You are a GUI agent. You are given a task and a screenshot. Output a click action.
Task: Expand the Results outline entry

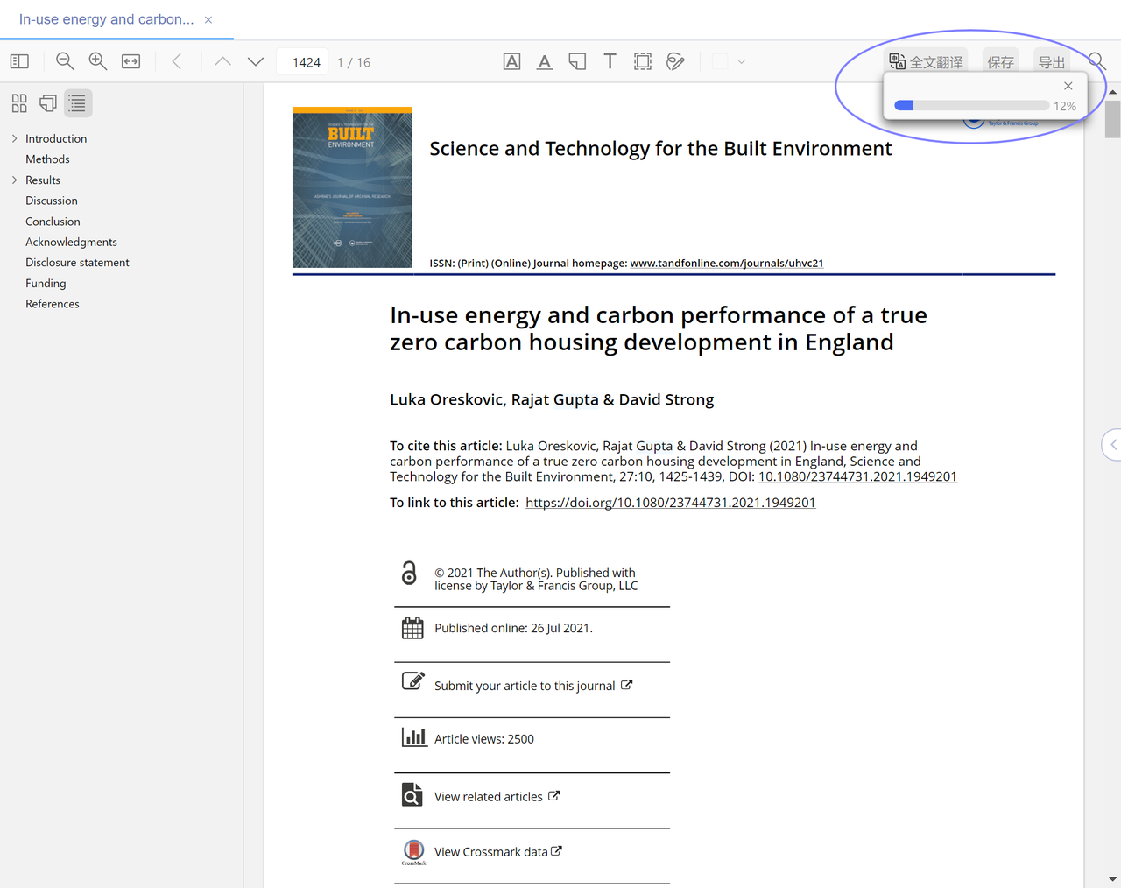[14, 180]
